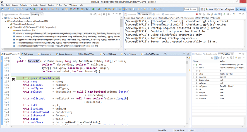Open the Open Perspective icon
This screenshot has height=132, width=247.
[202, 9]
